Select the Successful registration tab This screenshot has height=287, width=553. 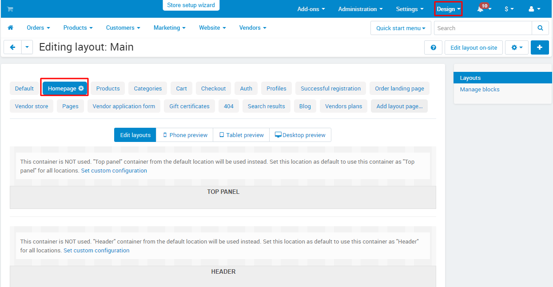(330, 88)
